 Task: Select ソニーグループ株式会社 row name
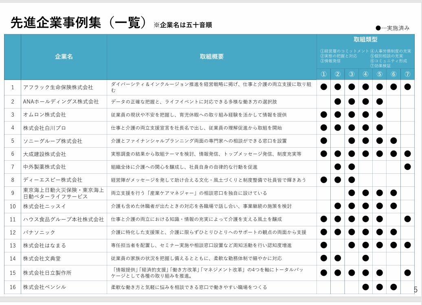(x=53, y=141)
